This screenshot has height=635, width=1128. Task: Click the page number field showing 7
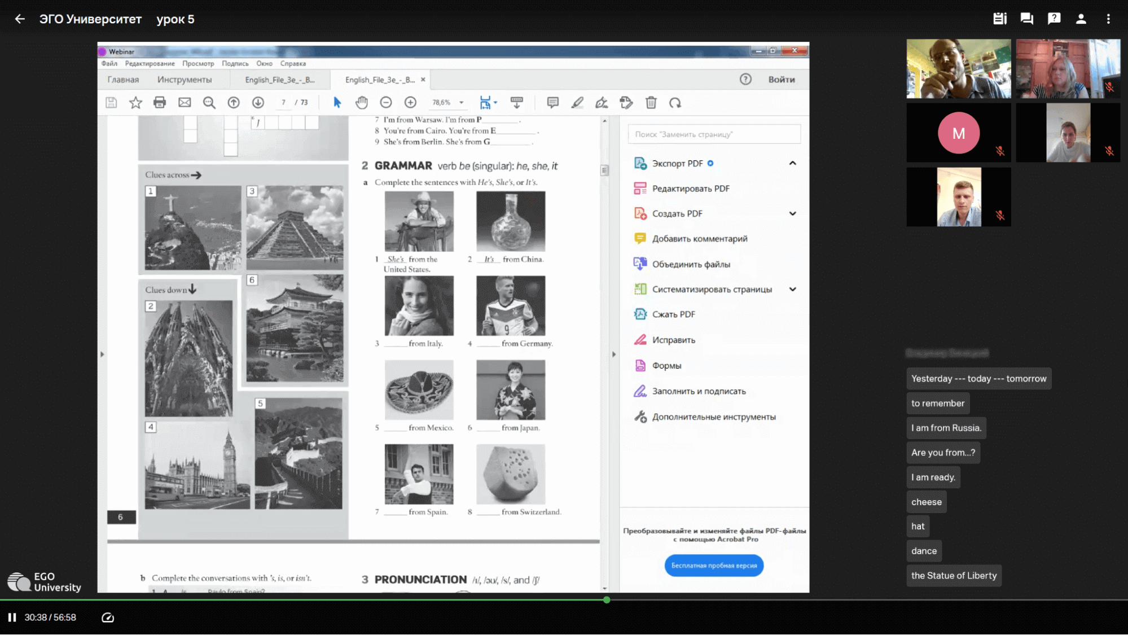coord(283,103)
